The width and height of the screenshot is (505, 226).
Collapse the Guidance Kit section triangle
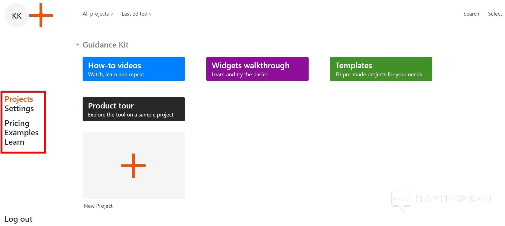click(77, 45)
